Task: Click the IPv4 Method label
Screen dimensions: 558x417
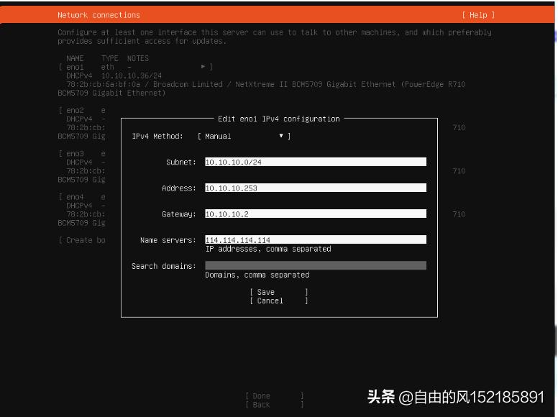Action: (x=157, y=137)
